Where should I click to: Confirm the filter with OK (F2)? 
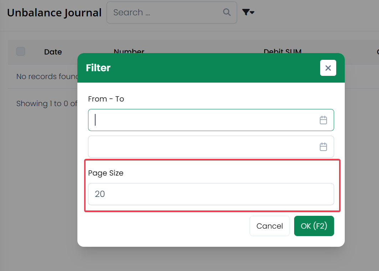pyautogui.click(x=314, y=226)
